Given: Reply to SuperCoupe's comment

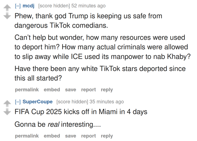Looking at the screenshot, I should point(107,136).
